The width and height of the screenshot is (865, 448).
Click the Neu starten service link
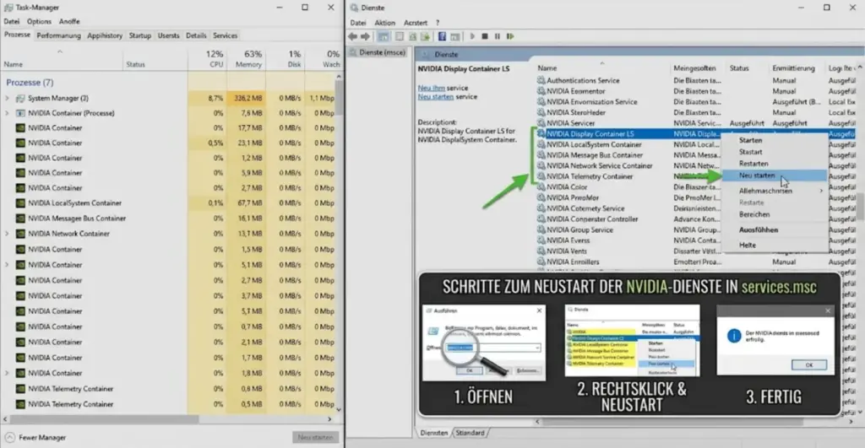click(x=436, y=96)
